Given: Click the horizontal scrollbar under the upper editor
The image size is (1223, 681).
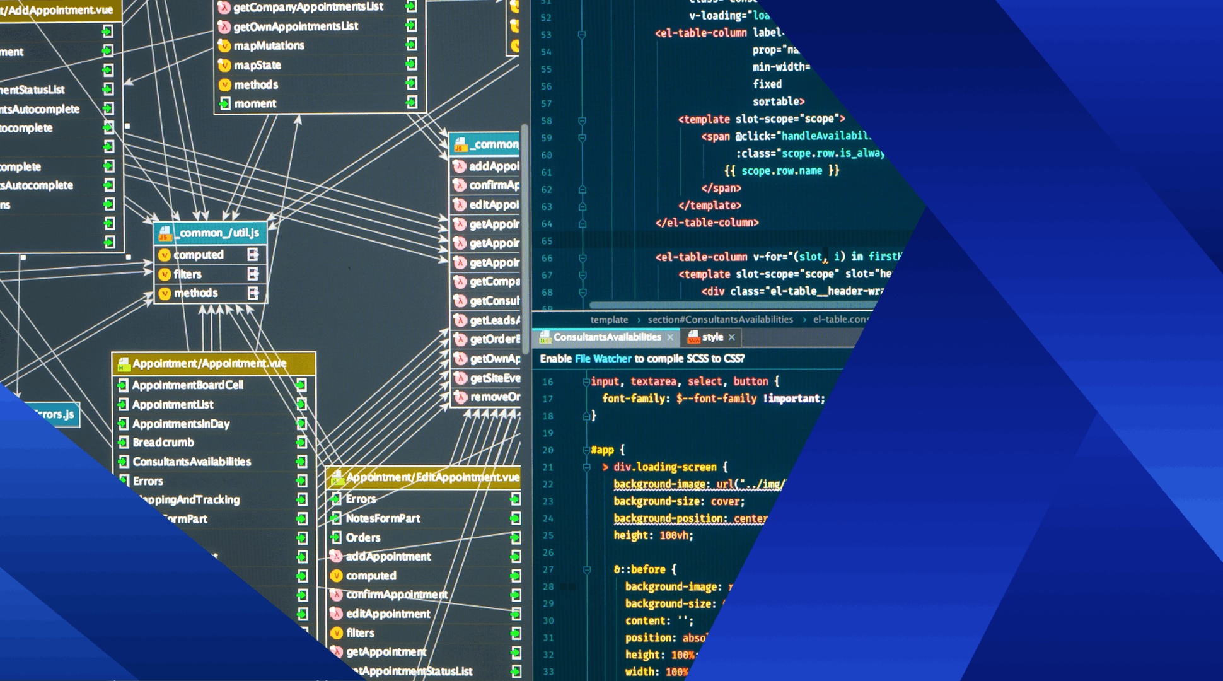Looking at the screenshot, I should pyautogui.click(x=731, y=305).
